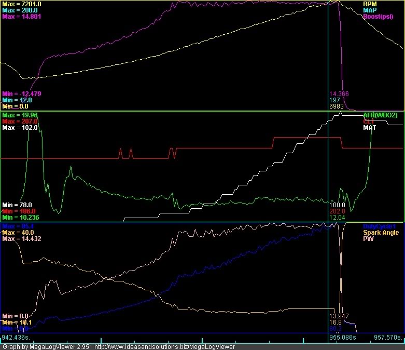The height and width of the screenshot is (350, 405).
Task: Click the PW legend label
Action: [x=368, y=239]
